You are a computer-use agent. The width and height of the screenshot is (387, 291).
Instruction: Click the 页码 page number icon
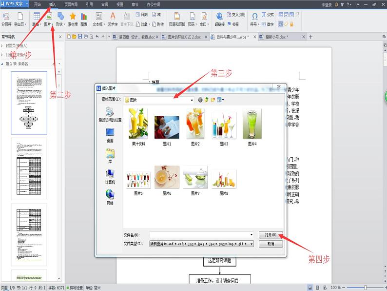click(x=192, y=16)
